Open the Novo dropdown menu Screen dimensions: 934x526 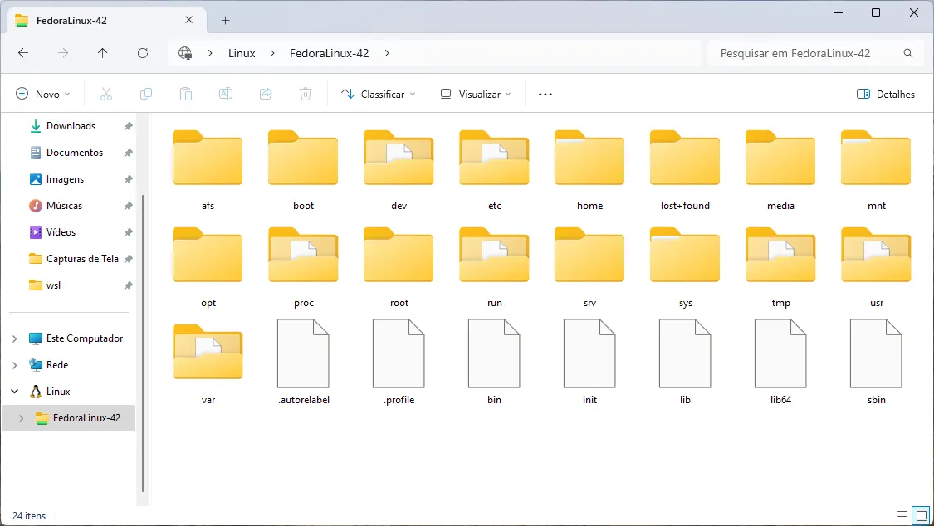click(43, 94)
